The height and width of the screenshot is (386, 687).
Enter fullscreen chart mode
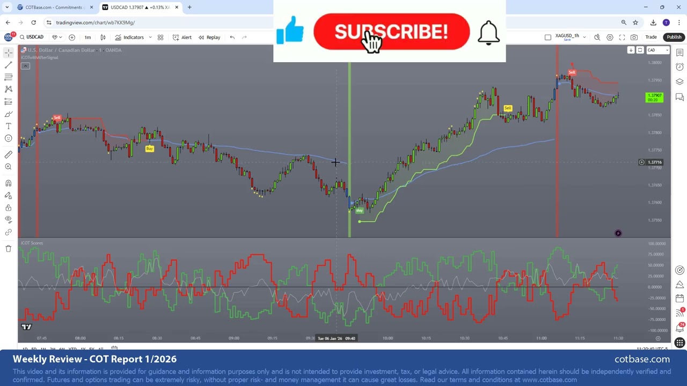pyautogui.click(x=622, y=37)
